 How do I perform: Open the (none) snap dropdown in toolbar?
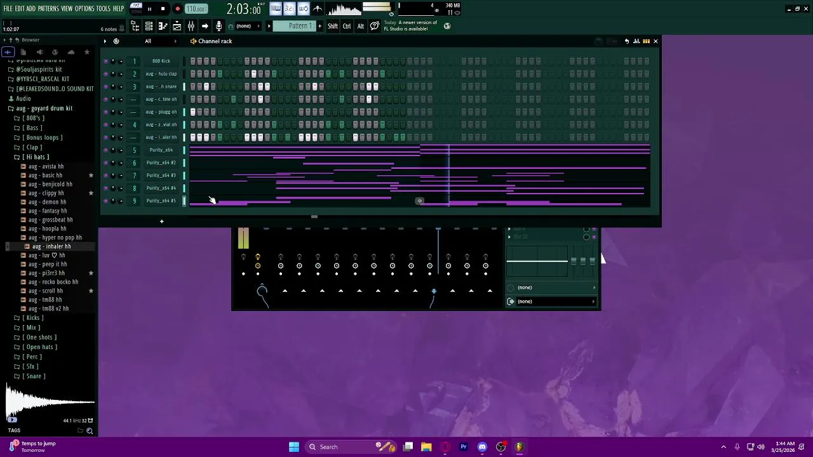coord(248,26)
